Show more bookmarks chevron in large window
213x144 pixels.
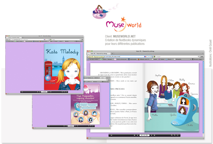click(190, 59)
